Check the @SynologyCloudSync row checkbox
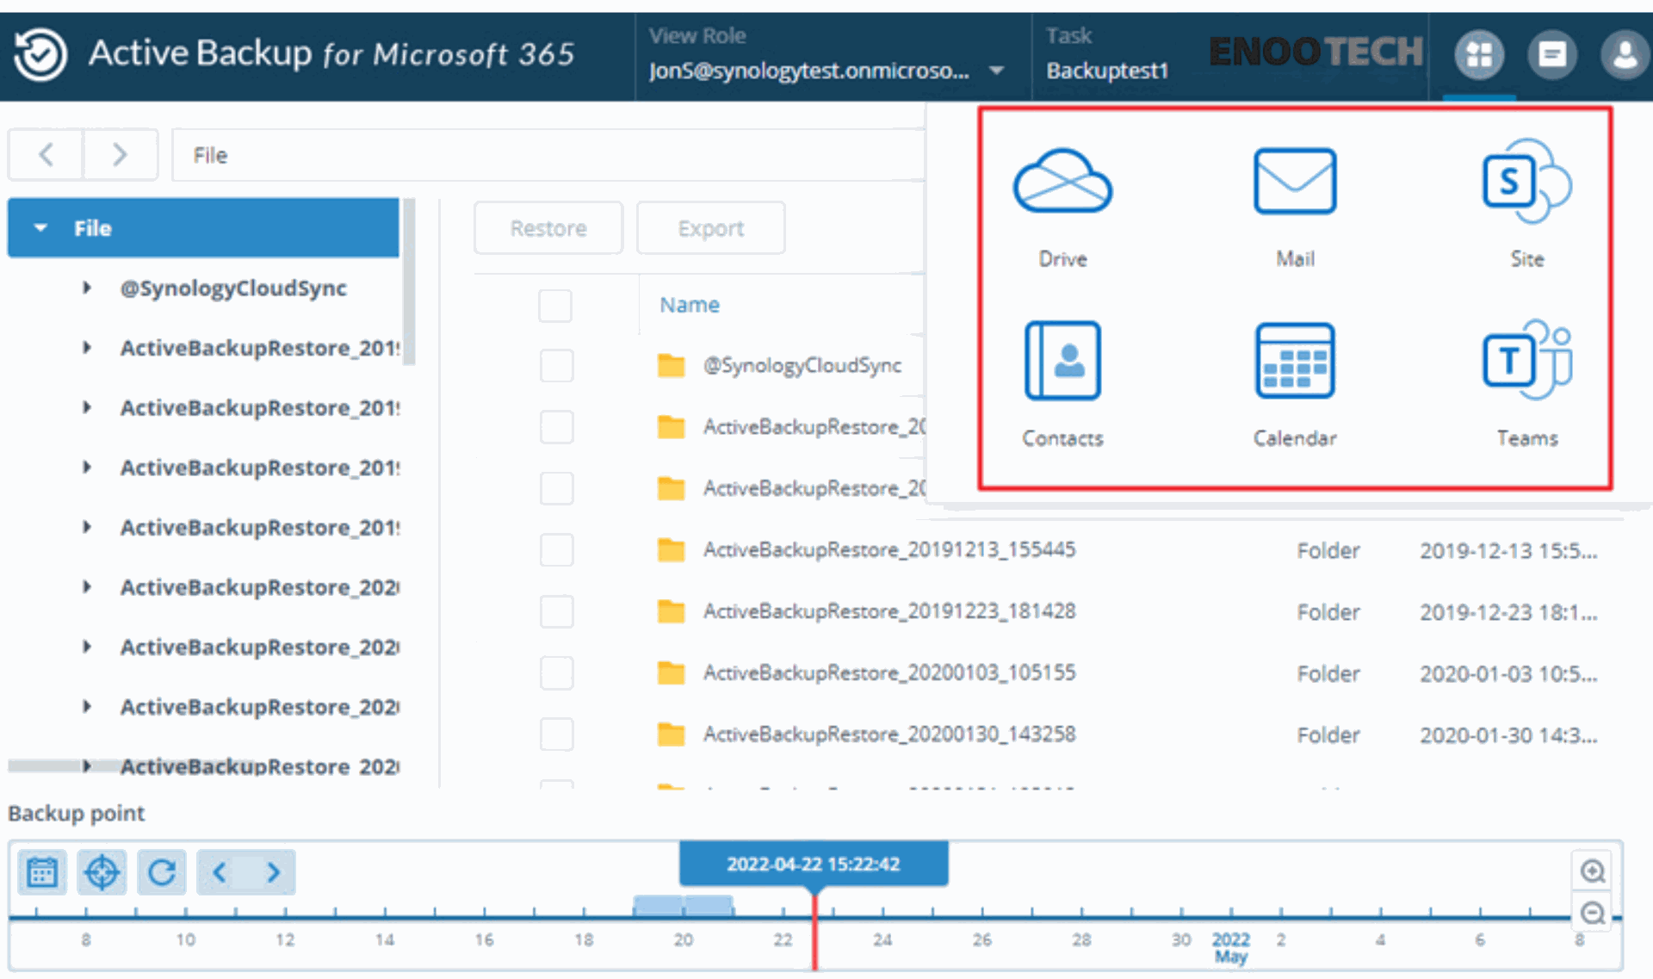Screen dimensions: 1653x979 click(556, 366)
